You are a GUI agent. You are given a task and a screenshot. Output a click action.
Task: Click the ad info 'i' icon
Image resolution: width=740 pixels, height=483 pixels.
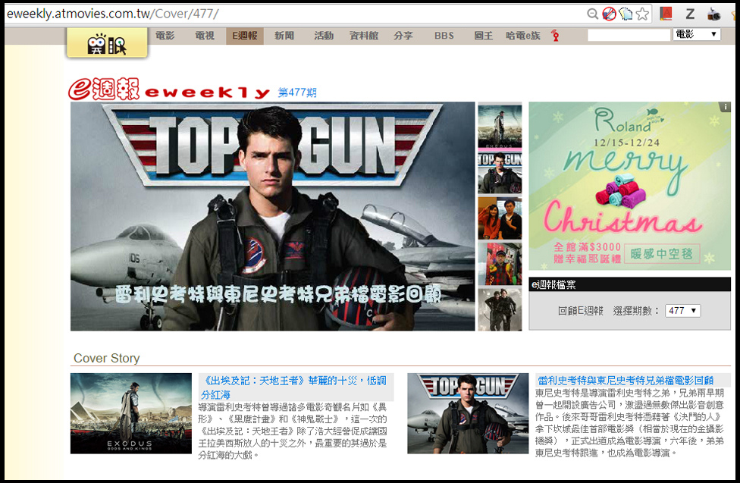click(726, 107)
